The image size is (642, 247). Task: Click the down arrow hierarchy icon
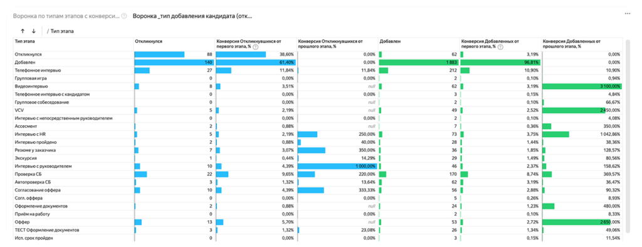click(x=34, y=31)
